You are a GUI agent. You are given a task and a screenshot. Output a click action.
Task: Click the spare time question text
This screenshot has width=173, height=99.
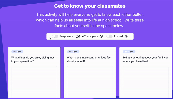pos(33,59)
